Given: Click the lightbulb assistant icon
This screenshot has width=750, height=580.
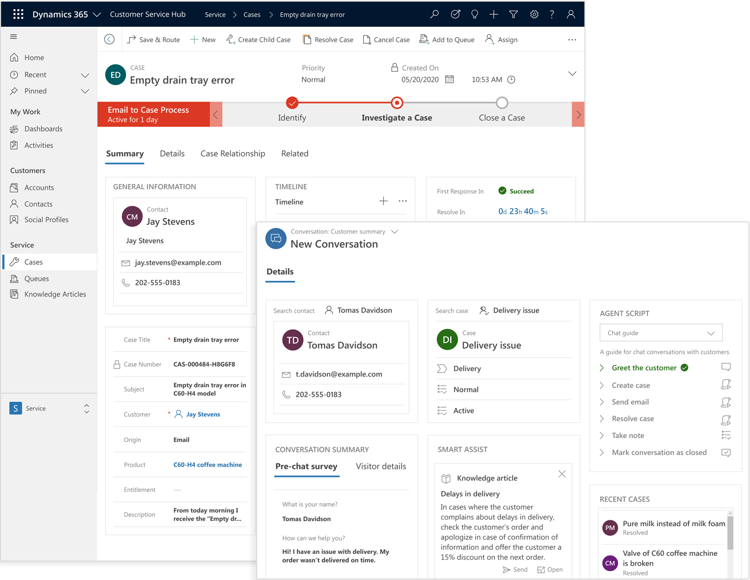Looking at the screenshot, I should tap(474, 14).
